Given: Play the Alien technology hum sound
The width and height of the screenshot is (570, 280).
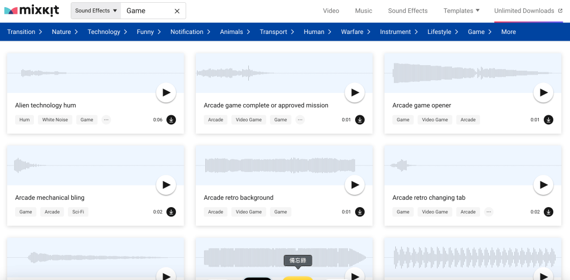Looking at the screenshot, I should point(166,93).
